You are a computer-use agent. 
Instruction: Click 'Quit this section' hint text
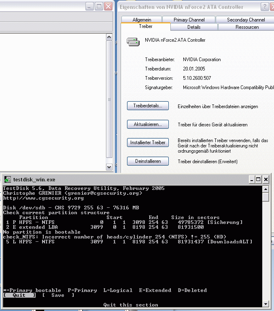(x=131, y=305)
